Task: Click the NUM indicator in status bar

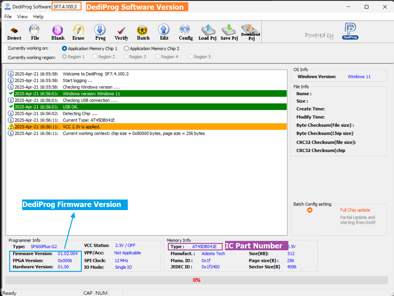Action: pos(101,293)
